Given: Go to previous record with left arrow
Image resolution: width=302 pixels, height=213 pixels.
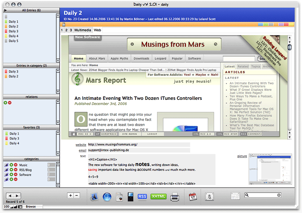Looking at the screenshot, I should 10,196.
